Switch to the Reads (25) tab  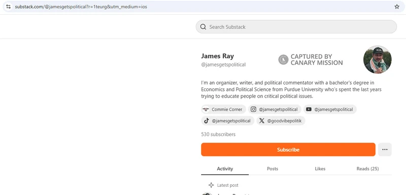pos(367,169)
